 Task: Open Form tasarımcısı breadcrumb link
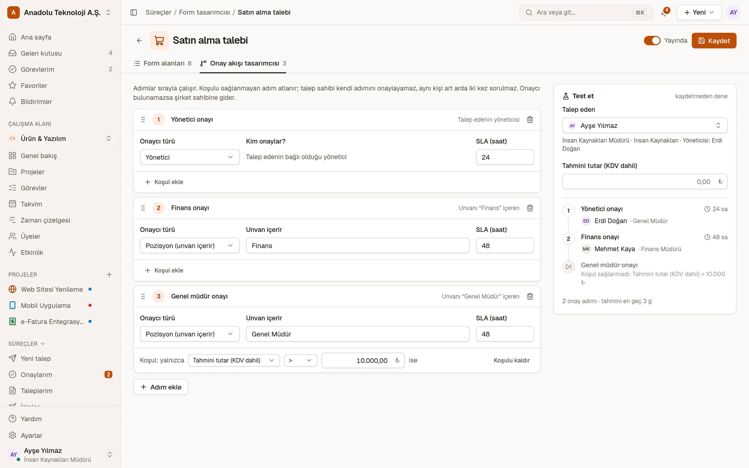coord(204,12)
